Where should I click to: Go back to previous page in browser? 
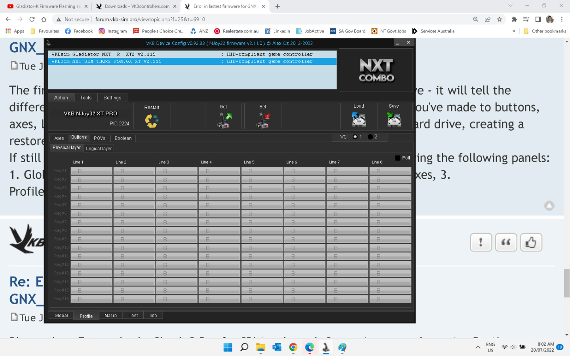pos(8,19)
